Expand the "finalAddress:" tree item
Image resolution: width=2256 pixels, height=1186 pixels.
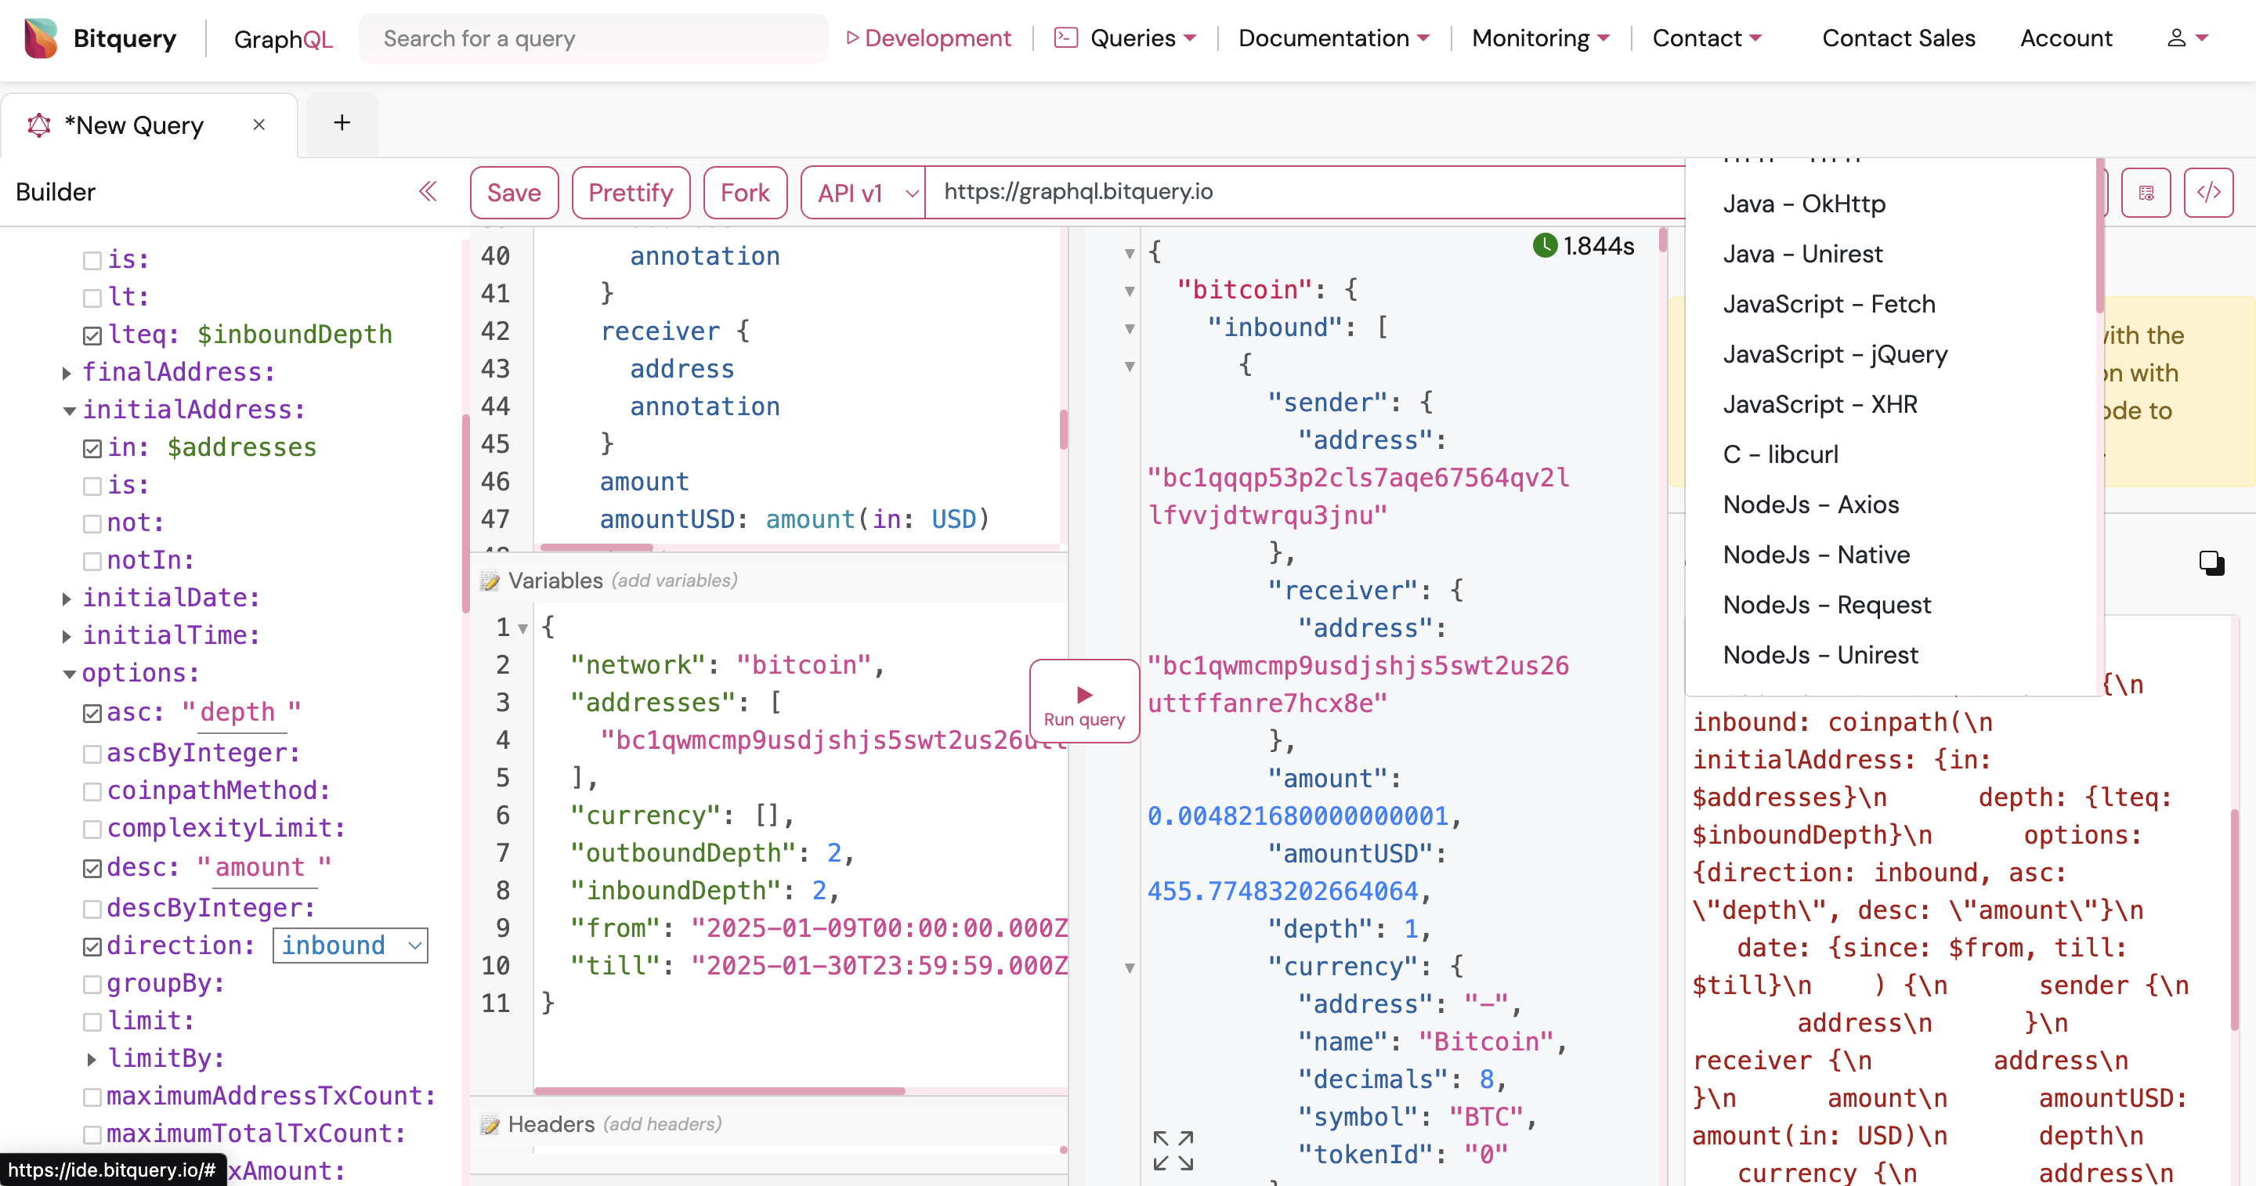[67, 372]
